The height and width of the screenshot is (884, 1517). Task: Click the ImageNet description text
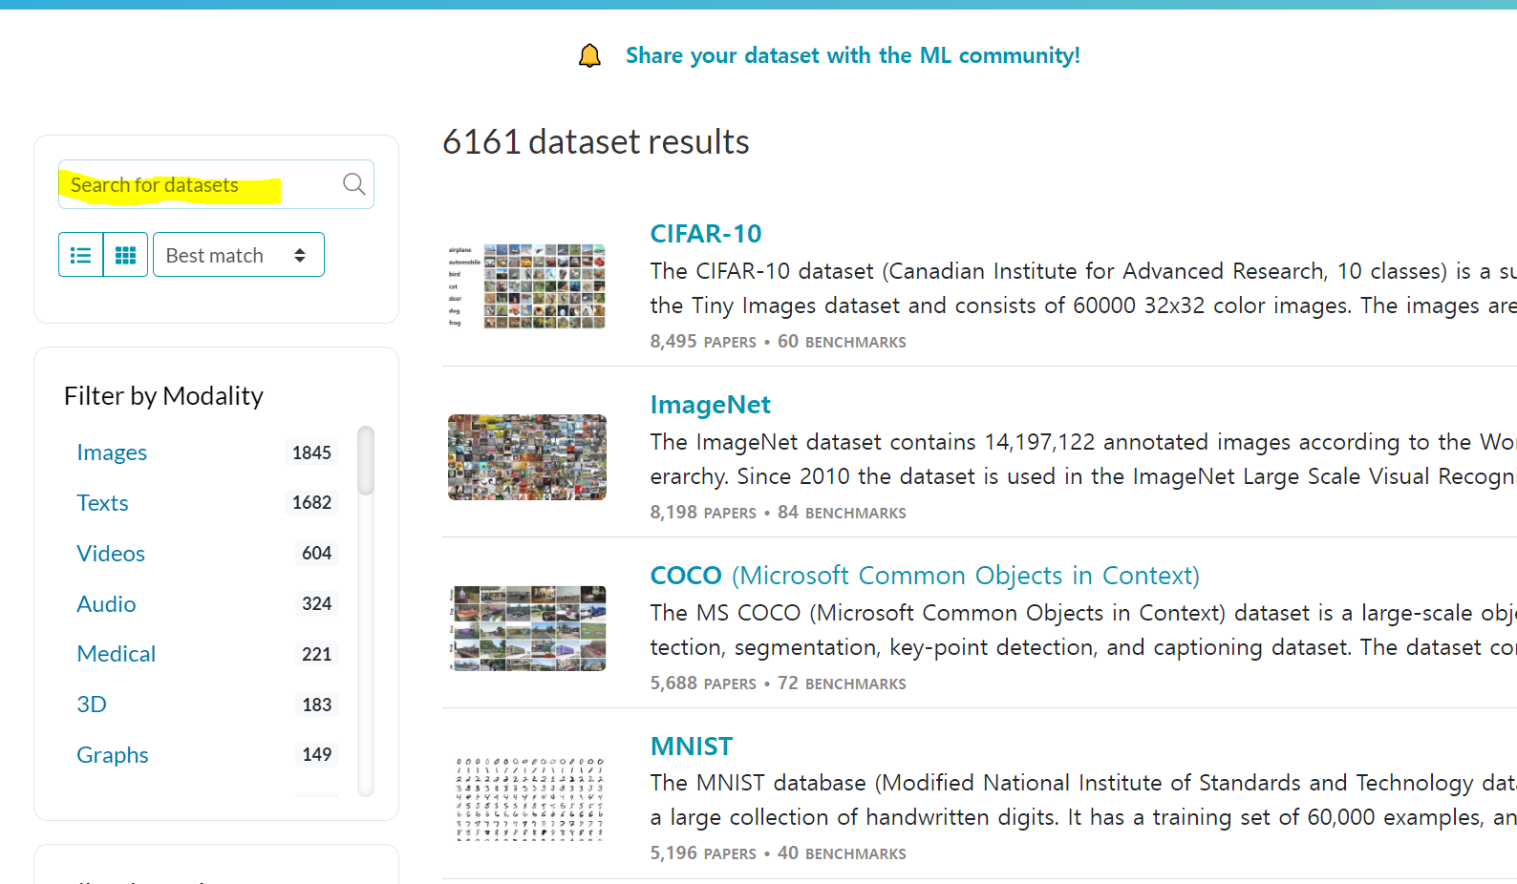point(1083,459)
